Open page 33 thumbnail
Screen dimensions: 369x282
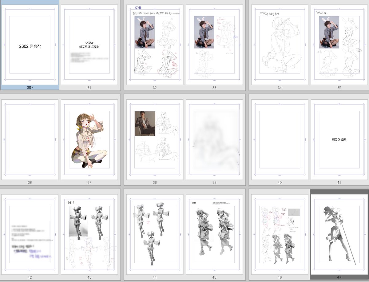pos(214,45)
